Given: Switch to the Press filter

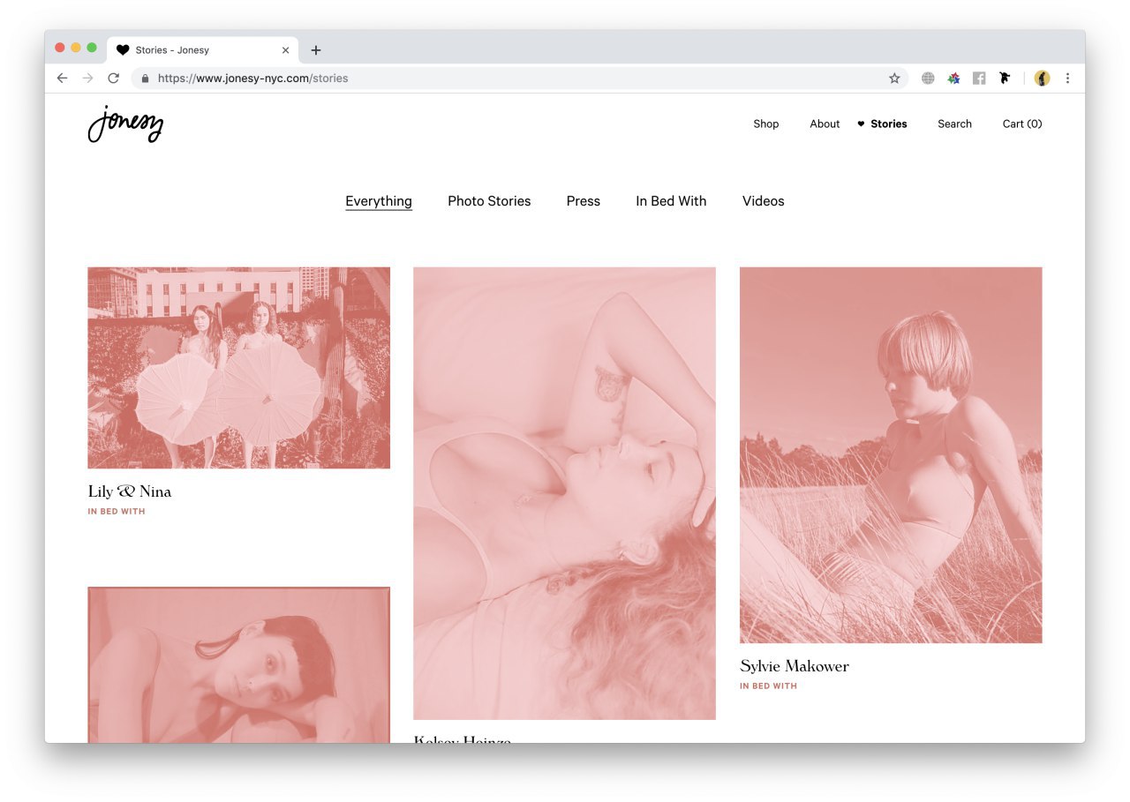Looking at the screenshot, I should 584,201.
